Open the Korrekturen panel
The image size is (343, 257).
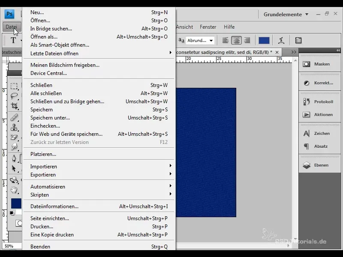point(319,83)
